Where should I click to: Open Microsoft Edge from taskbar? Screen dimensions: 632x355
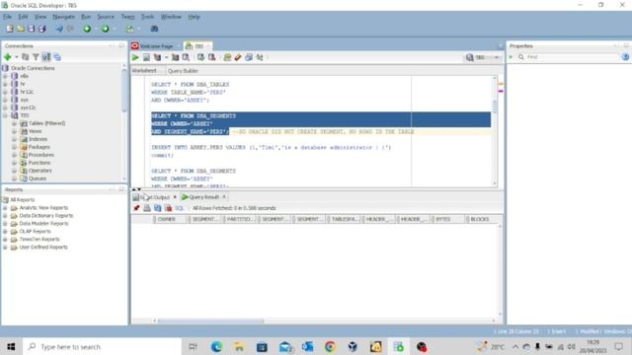pyautogui.click(x=216, y=346)
